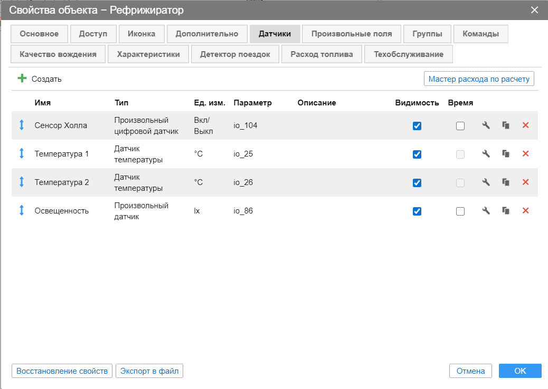Open the Иконка tab
This screenshot has width=548, height=389.
click(141, 34)
